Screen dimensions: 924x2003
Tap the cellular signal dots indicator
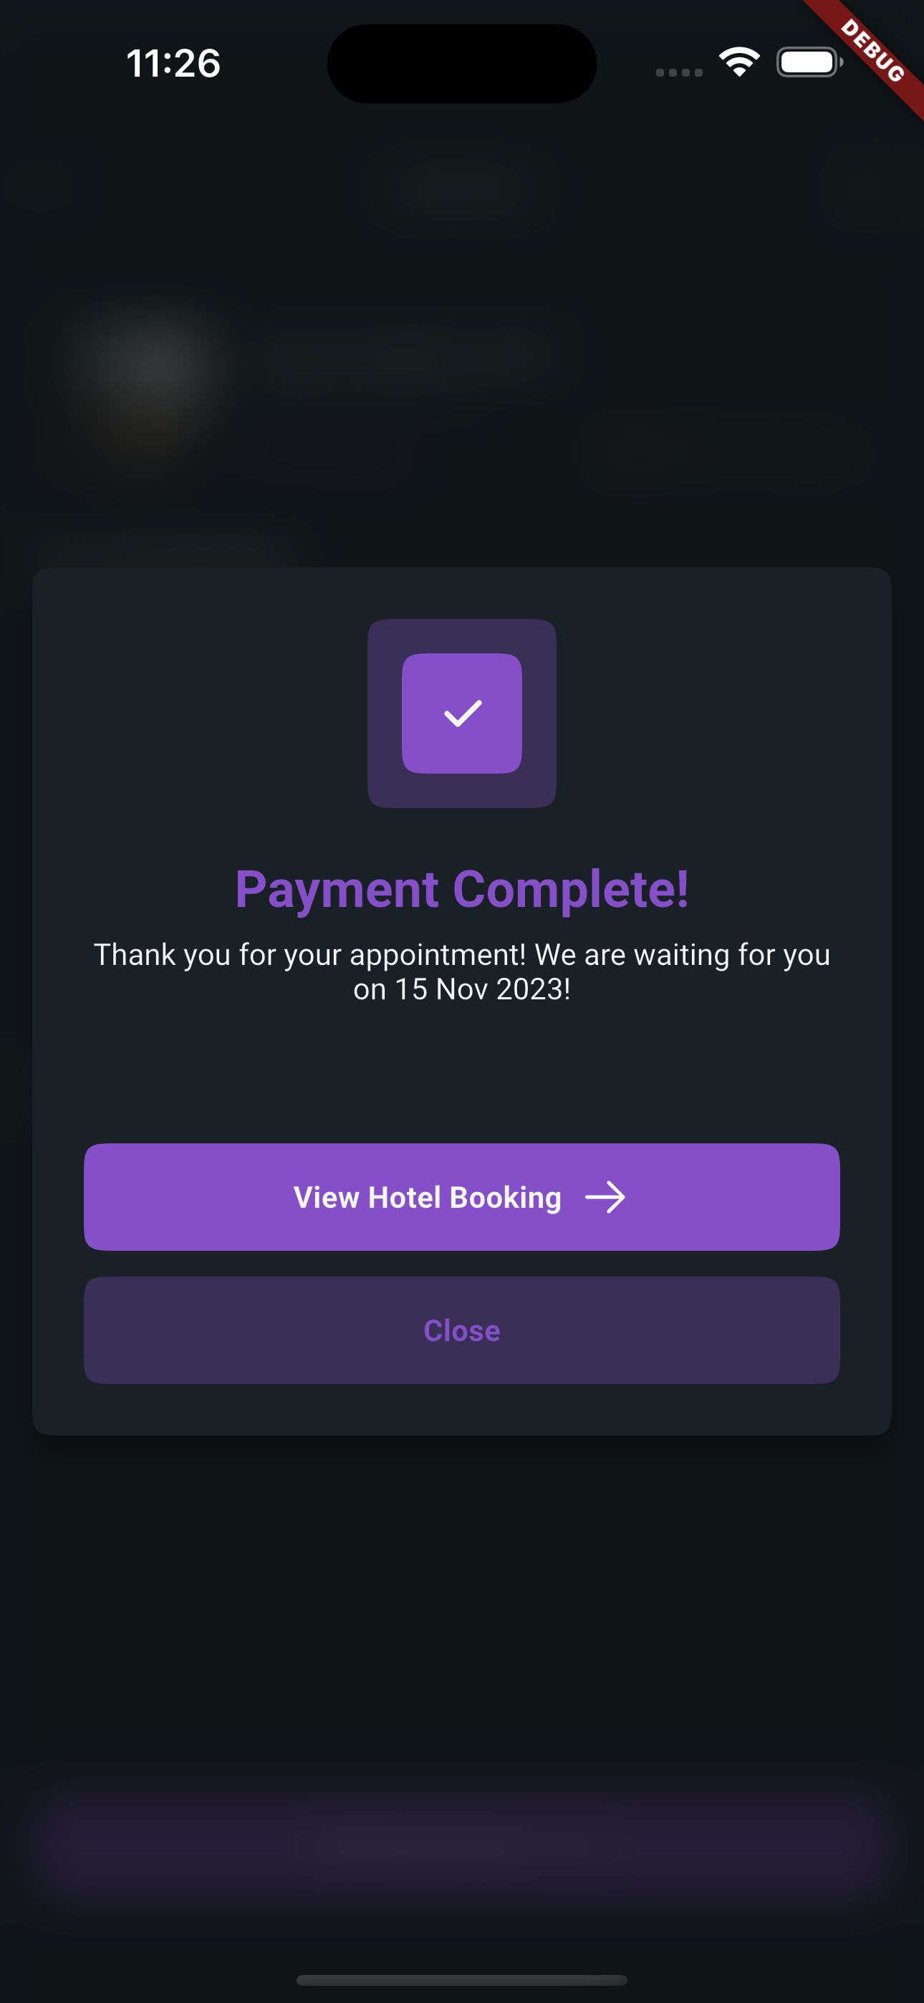tap(679, 72)
